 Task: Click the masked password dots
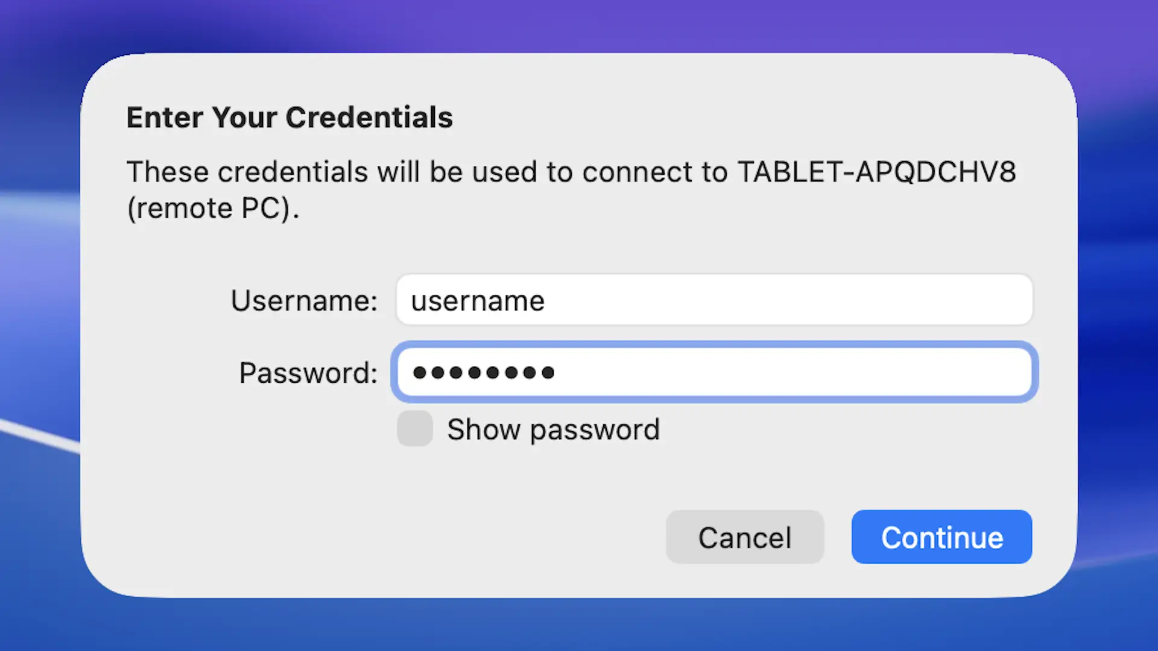coord(483,373)
